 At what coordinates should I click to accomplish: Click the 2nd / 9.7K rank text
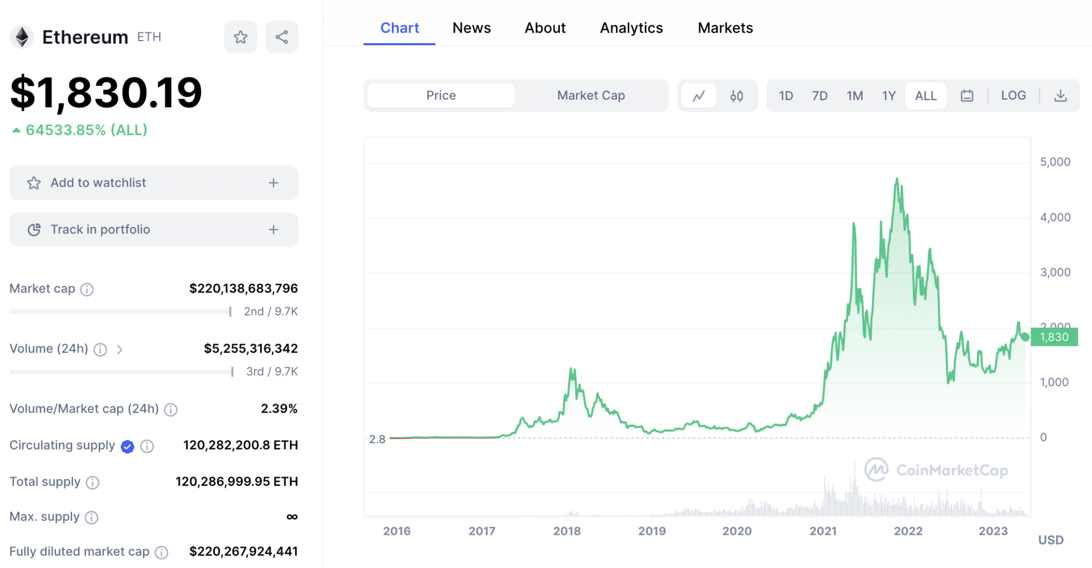pos(271,312)
